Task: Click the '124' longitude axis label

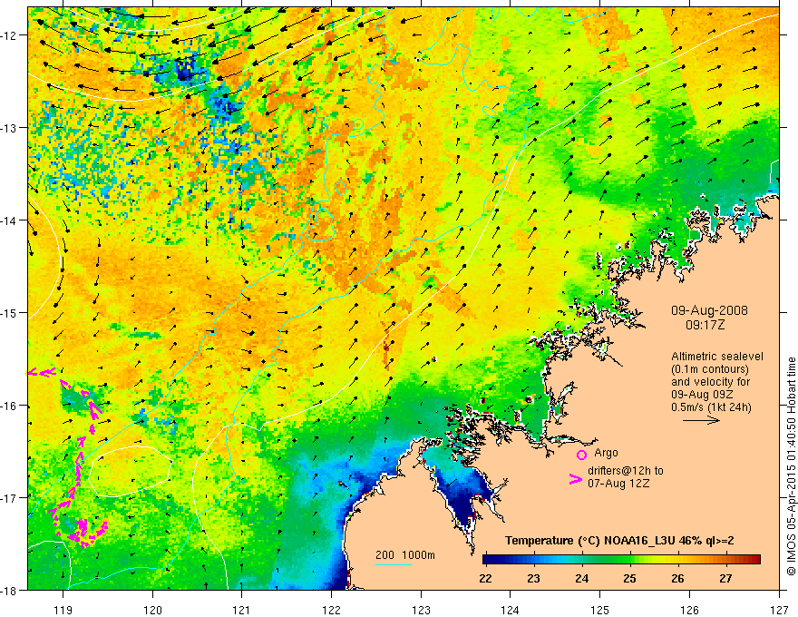Action: (510, 610)
